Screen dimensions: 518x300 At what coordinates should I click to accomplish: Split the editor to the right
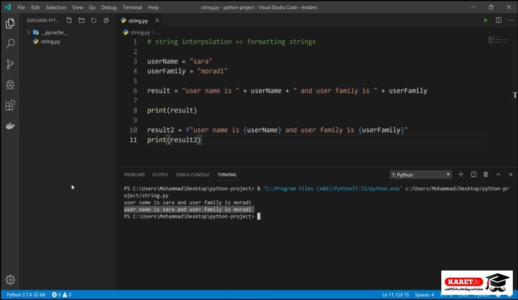click(498, 21)
